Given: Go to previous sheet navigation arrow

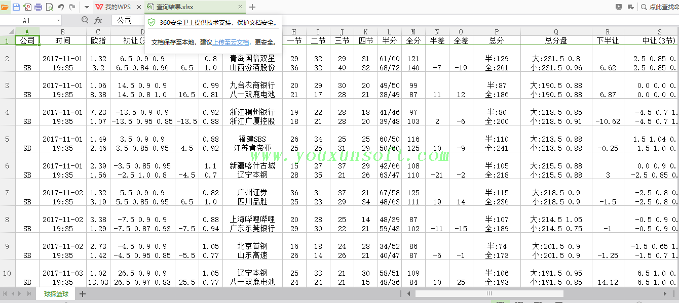Looking at the screenshot, I should 13,293.
